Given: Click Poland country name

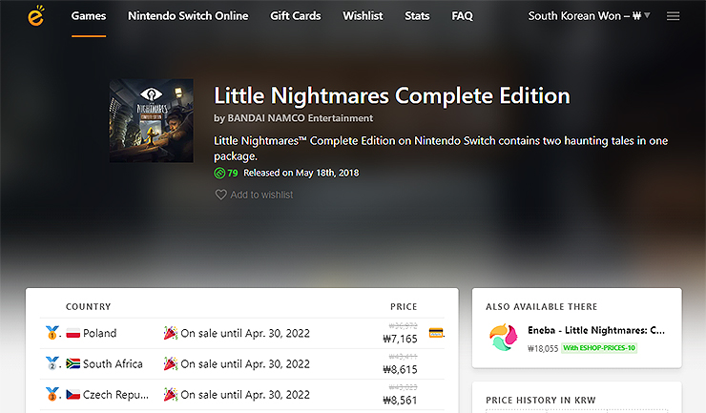Looking at the screenshot, I should tap(99, 333).
